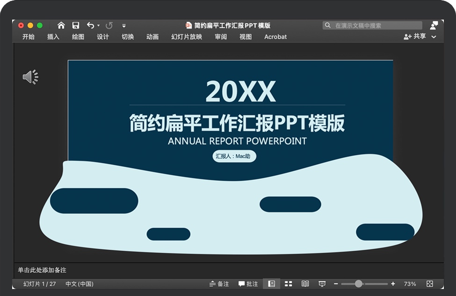
Task: Toggle the 备注 notes pane
Action: (x=219, y=284)
